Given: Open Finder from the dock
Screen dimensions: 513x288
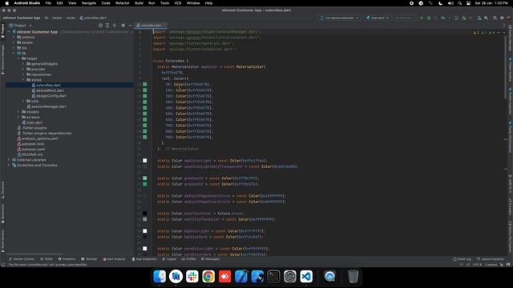Looking at the screenshot, I should 160,277.
